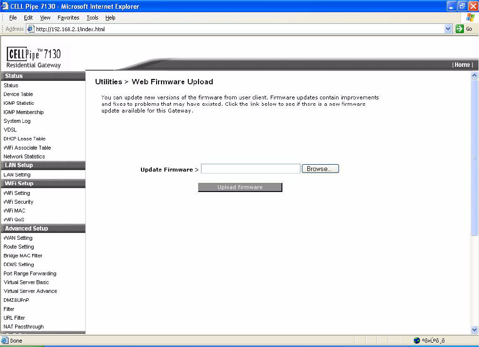Open WiFi Setting page
The height and width of the screenshot is (347, 479).
[x=17, y=193]
